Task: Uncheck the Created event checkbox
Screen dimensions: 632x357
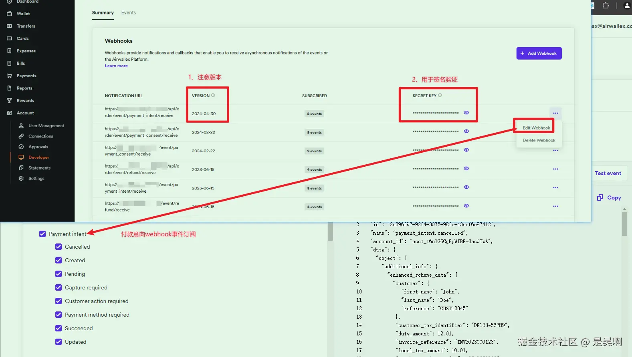Action: pyautogui.click(x=59, y=260)
